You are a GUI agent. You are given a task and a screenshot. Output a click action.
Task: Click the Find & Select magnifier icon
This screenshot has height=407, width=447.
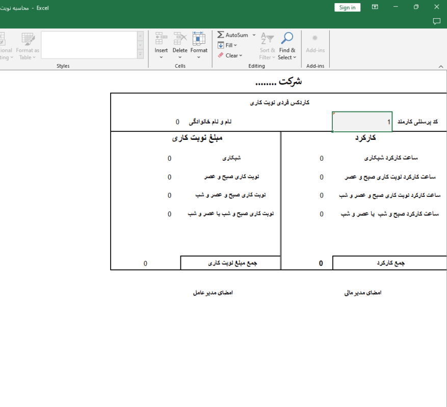287,39
